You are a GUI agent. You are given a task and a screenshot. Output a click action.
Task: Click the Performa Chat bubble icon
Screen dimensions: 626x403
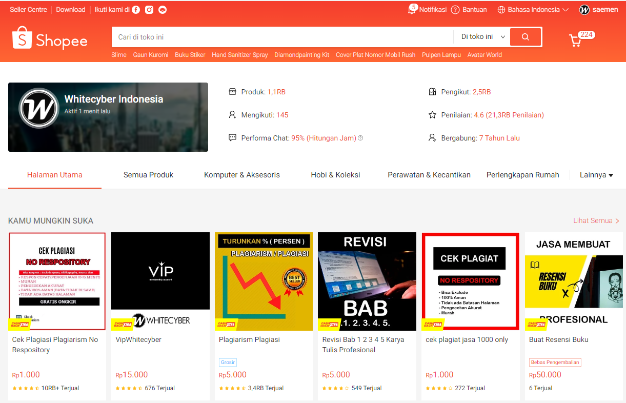click(x=232, y=138)
